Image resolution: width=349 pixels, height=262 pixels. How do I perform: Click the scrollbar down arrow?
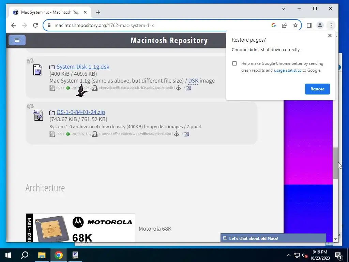coord(335,239)
